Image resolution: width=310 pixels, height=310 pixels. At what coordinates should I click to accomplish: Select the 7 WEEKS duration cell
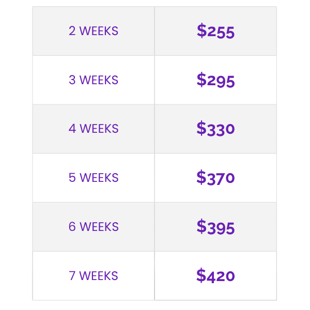click(x=94, y=276)
